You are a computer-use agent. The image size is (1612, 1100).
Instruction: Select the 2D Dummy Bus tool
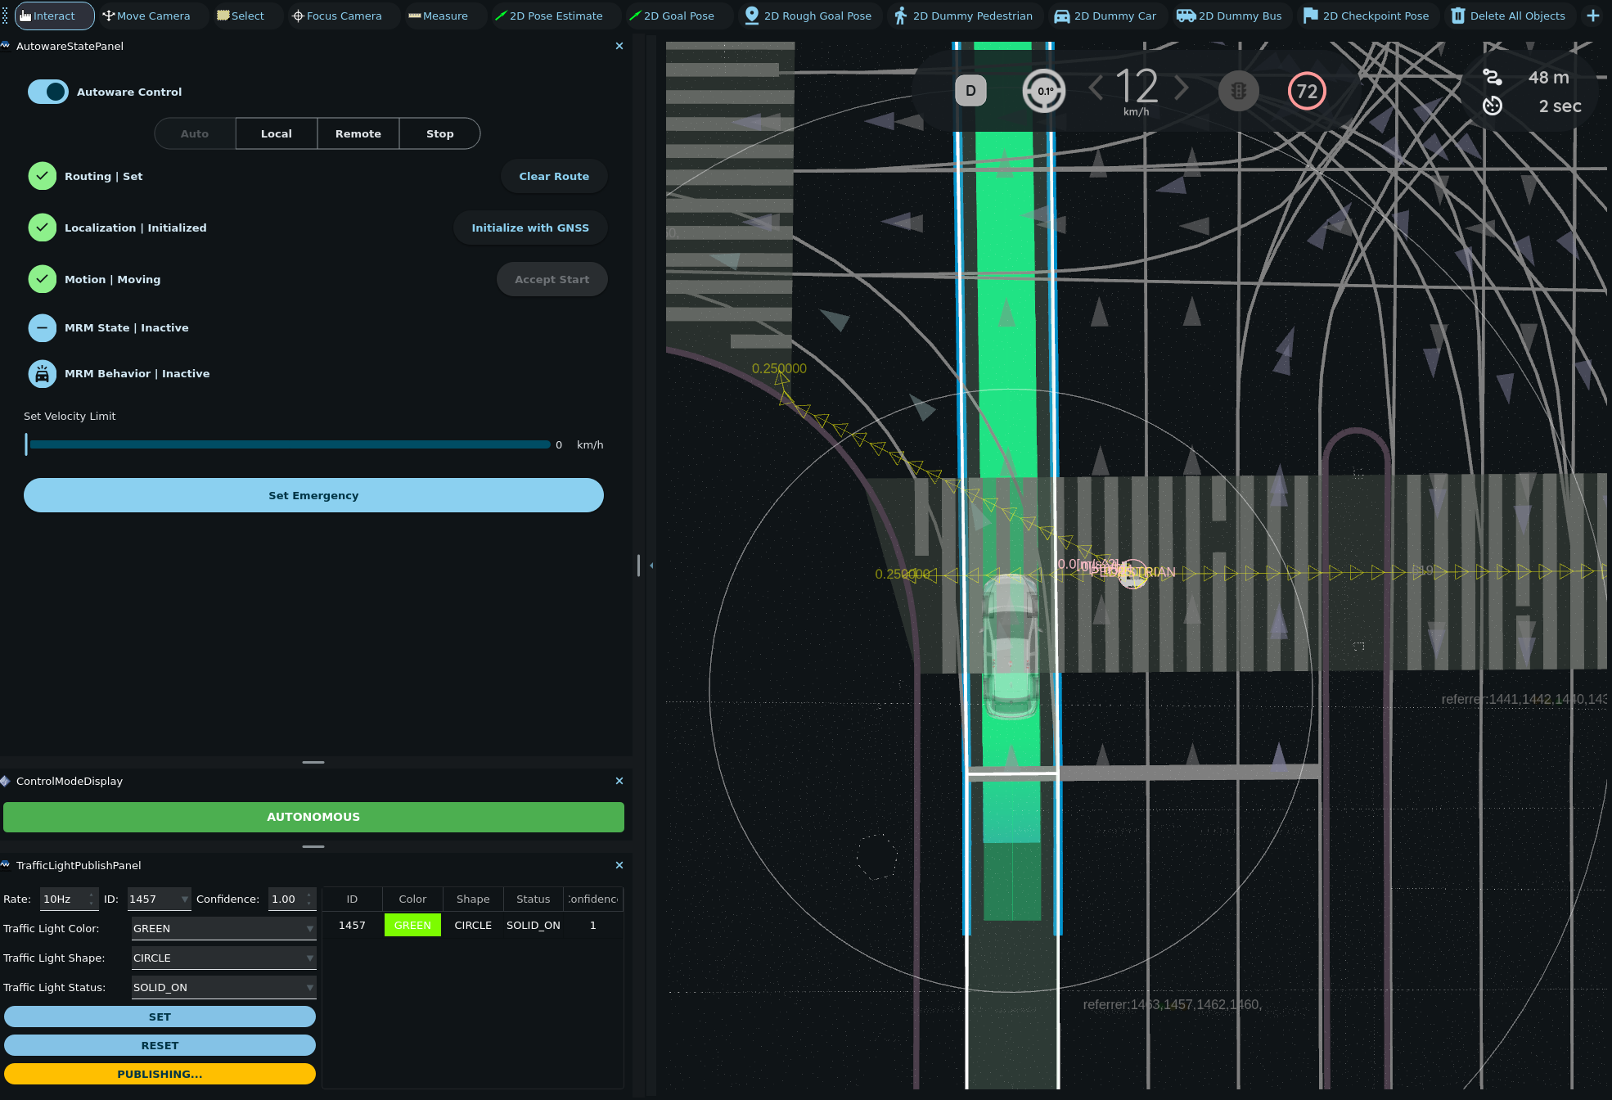1229,16
